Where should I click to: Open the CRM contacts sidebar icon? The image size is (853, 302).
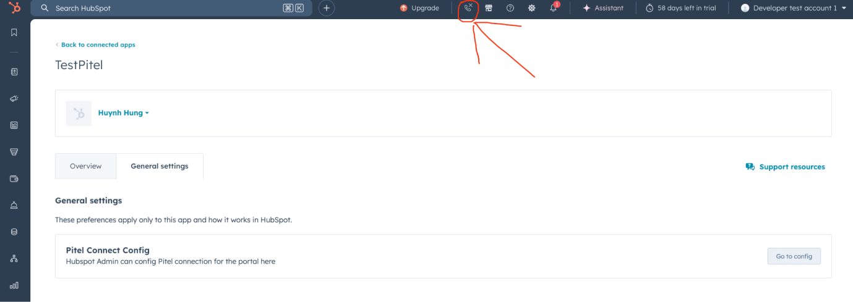click(x=14, y=72)
